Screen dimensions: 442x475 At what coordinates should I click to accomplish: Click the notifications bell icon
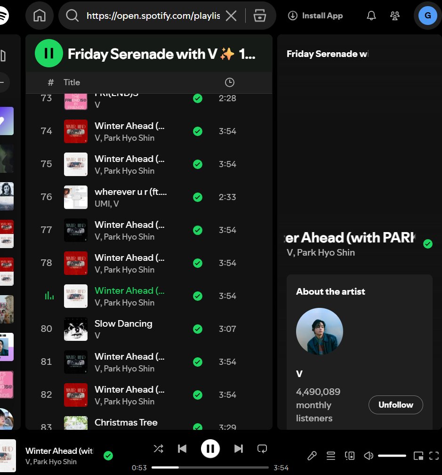(371, 15)
